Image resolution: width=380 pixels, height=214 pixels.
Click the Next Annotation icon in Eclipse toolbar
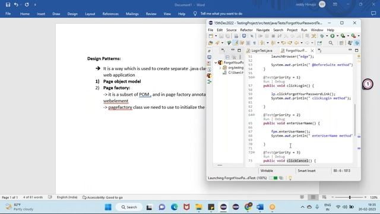[262, 43]
